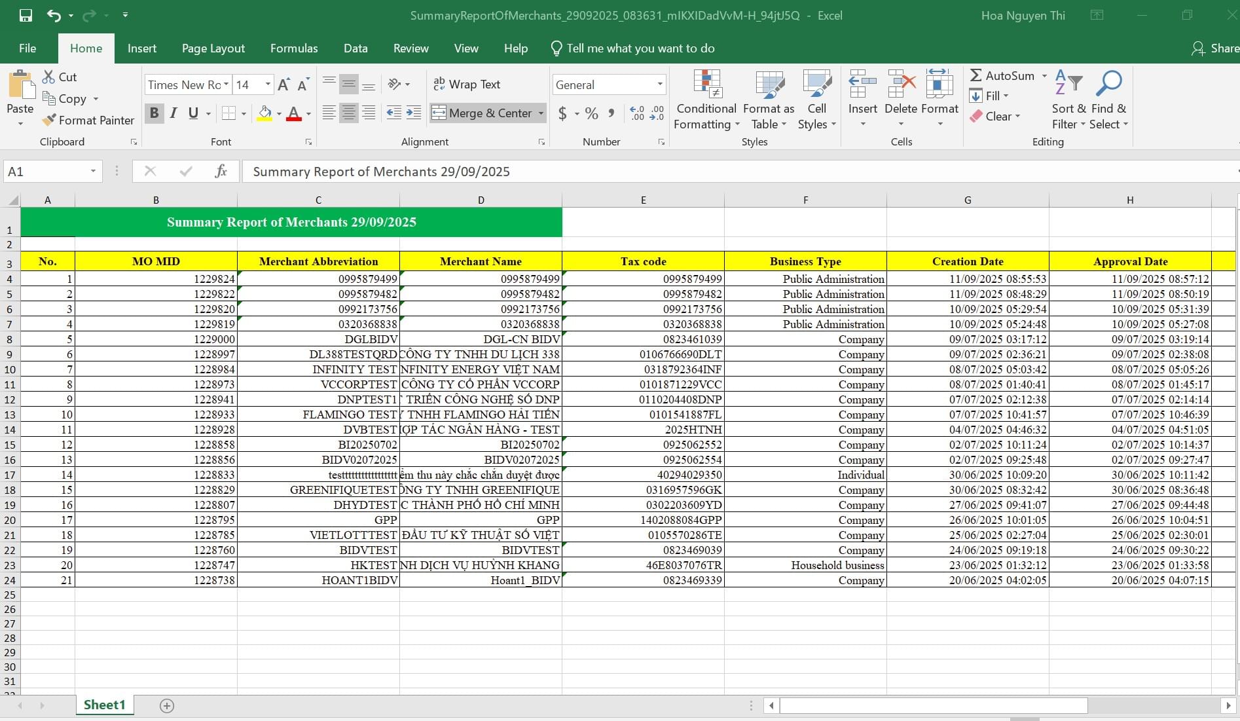This screenshot has height=721, width=1240.
Task: Switch to the Formulas tab
Action: point(294,48)
